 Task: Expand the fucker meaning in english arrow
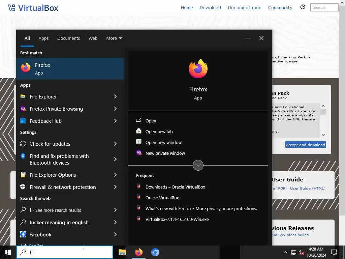[x=115, y=222]
